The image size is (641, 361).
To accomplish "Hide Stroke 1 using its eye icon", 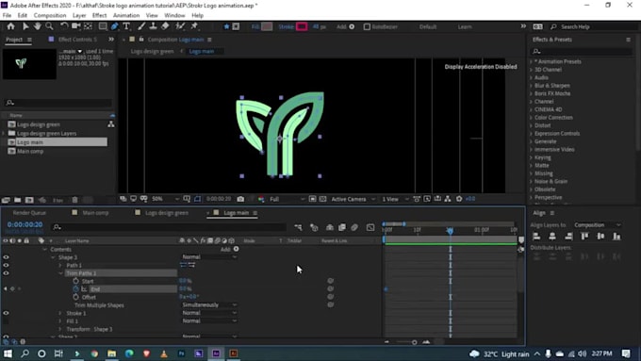I will click(x=6, y=313).
